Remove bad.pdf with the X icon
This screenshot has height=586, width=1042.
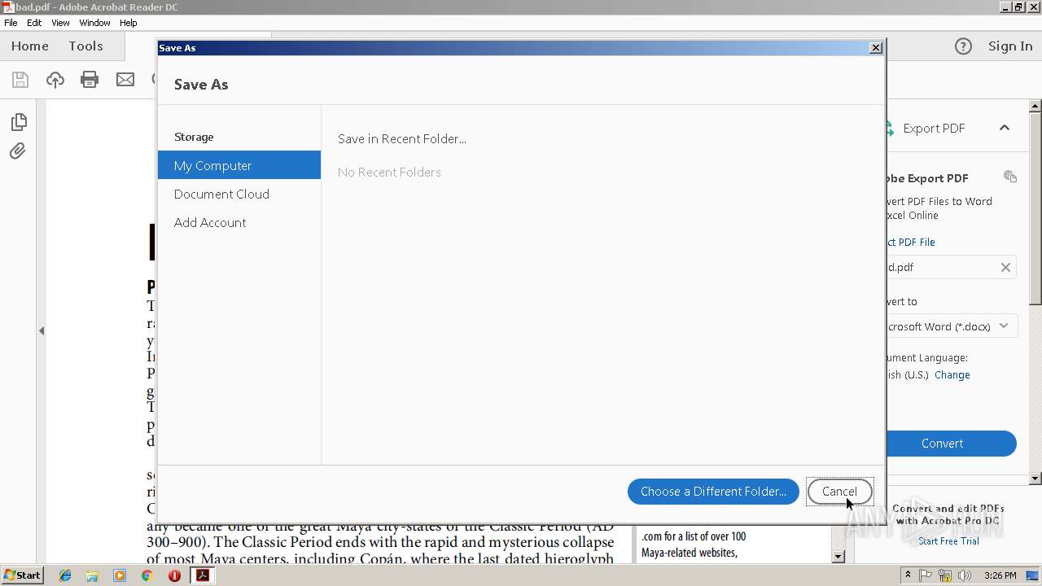coord(1005,267)
